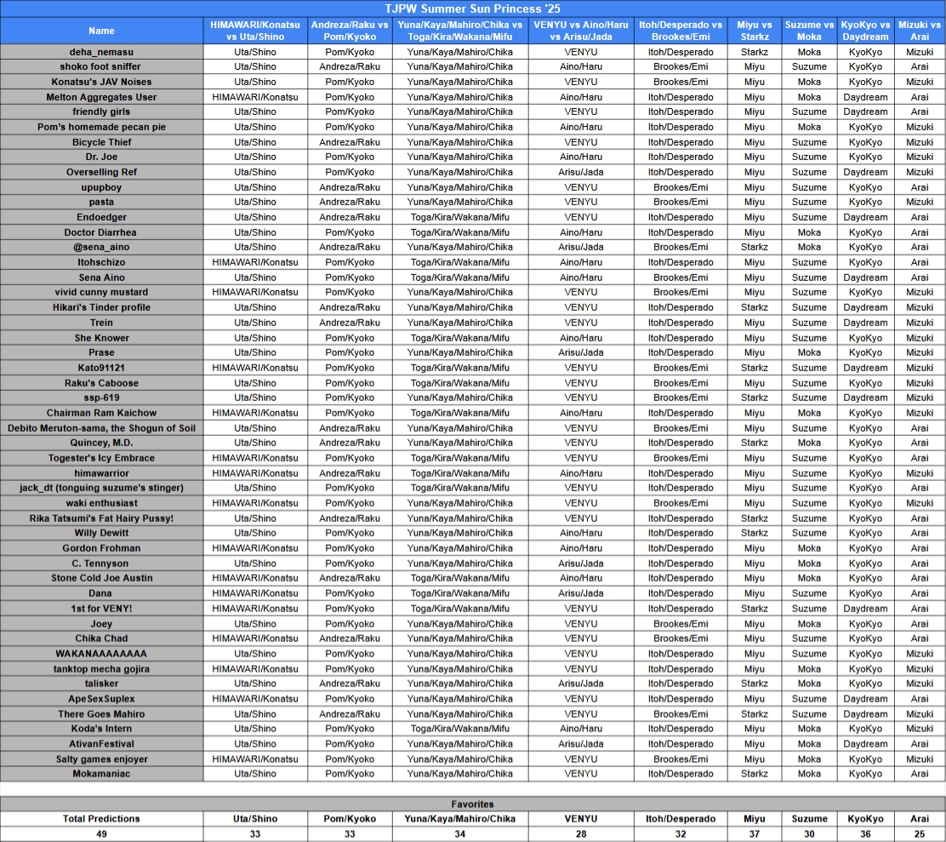Click the name cell 'Hikari's Tinder profile'
The height and width of the screenshot is (842, 946).
click(x=101, y=307)
